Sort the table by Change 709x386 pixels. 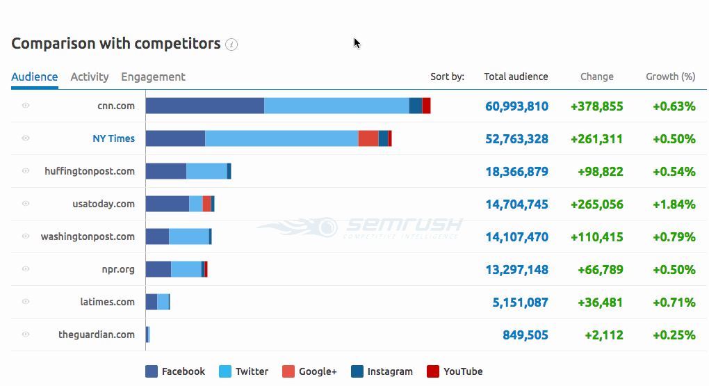click(597, 77)
